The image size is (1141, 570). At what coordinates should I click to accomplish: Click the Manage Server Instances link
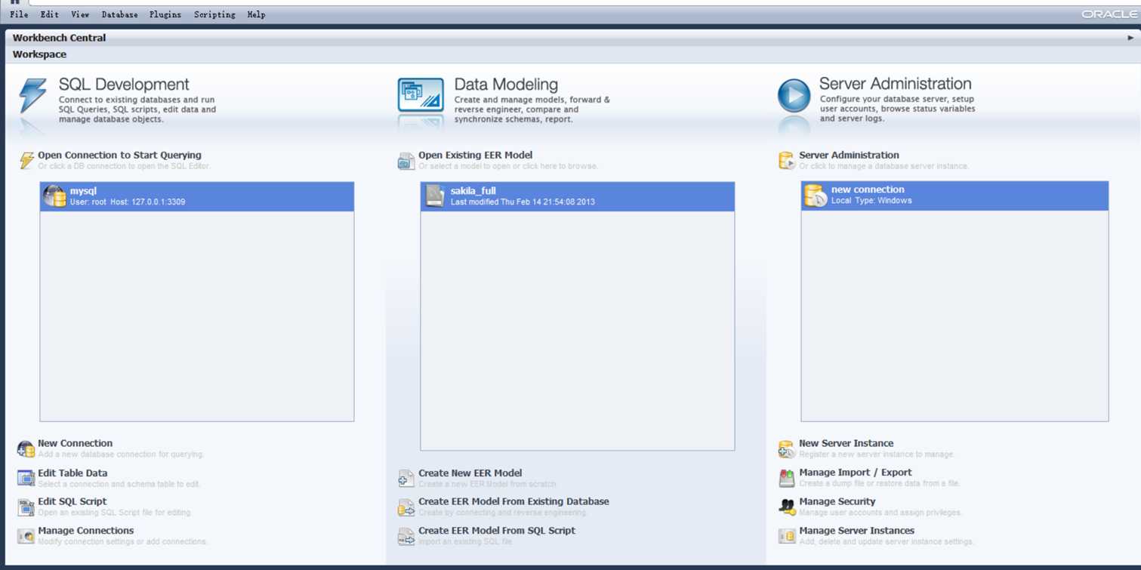pyautogui.click(x=856, y=531)
